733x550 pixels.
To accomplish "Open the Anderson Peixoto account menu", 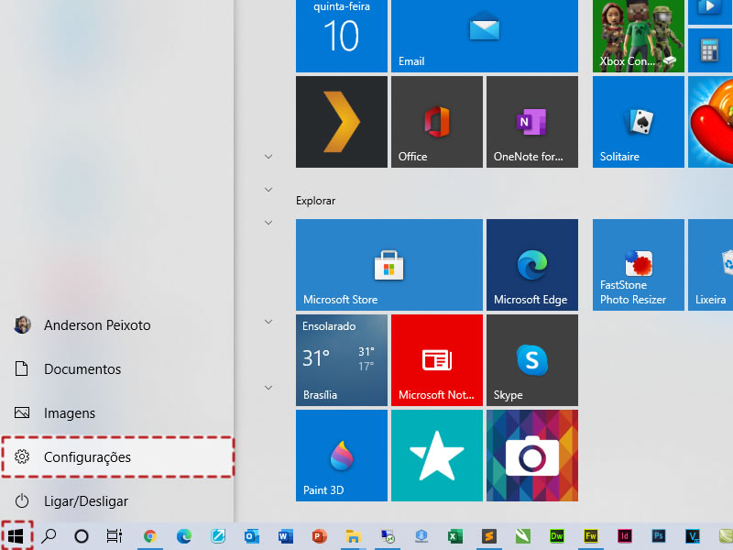I will pos(117,325).
